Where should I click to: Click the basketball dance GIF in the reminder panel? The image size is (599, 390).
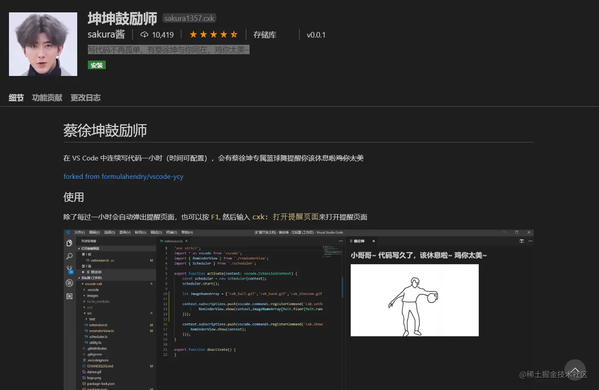click(415, 300)
